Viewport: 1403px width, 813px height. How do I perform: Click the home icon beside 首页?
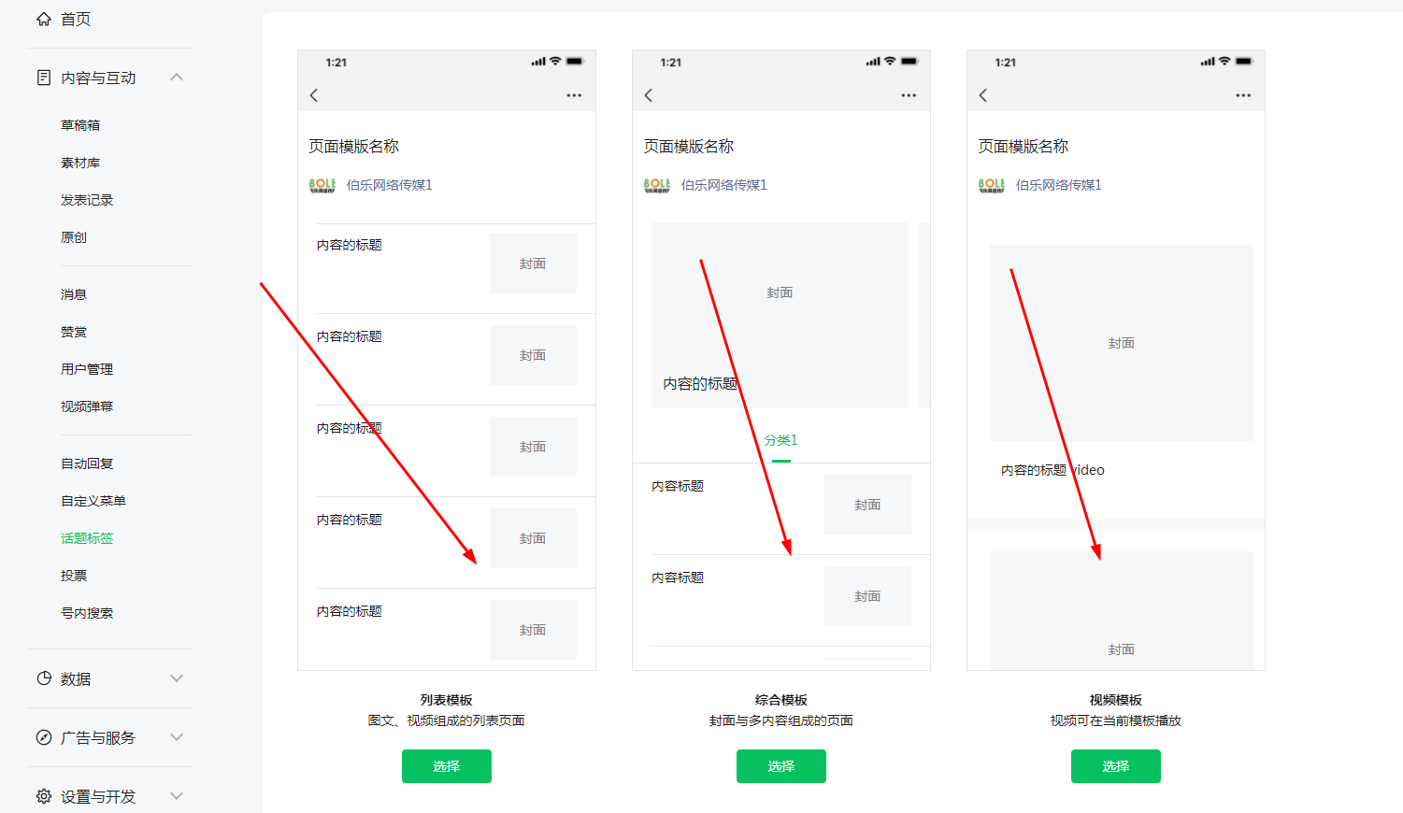(44, 19)
